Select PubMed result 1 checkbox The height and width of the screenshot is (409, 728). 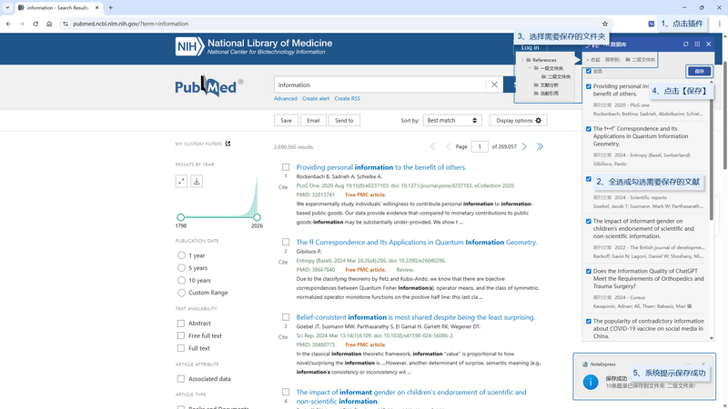(286, 167)
